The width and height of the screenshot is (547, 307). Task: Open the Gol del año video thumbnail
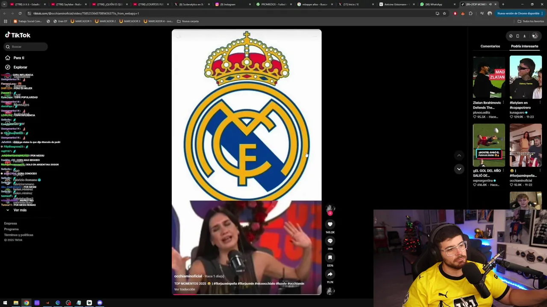pyautogui.click(x=489, y=145)
